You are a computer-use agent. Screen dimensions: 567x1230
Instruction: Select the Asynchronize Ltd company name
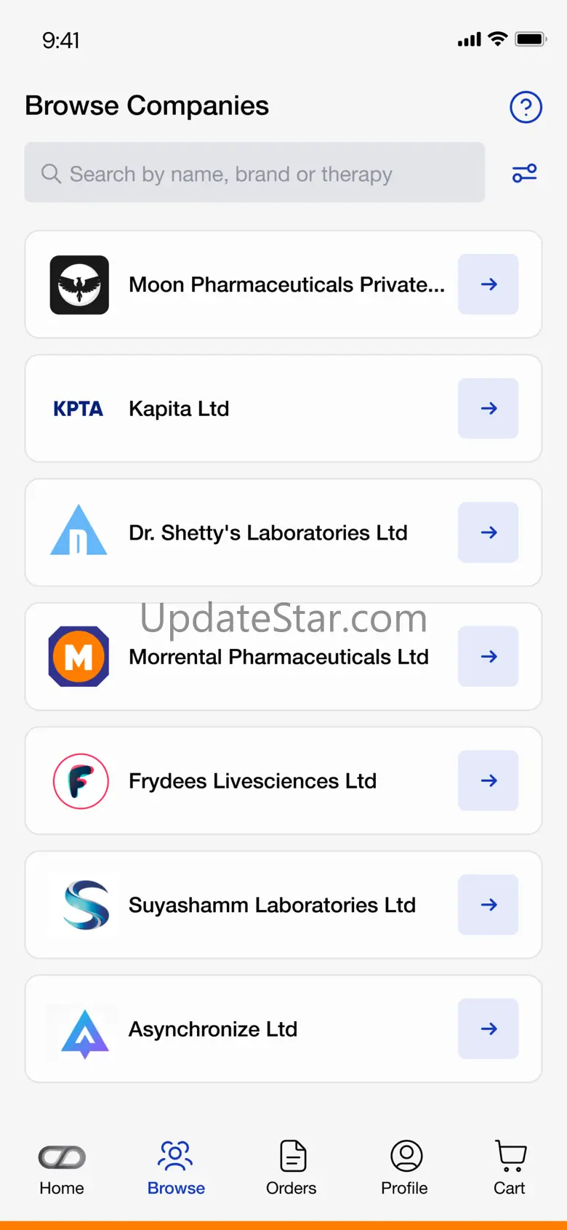tap(213, 1029)
